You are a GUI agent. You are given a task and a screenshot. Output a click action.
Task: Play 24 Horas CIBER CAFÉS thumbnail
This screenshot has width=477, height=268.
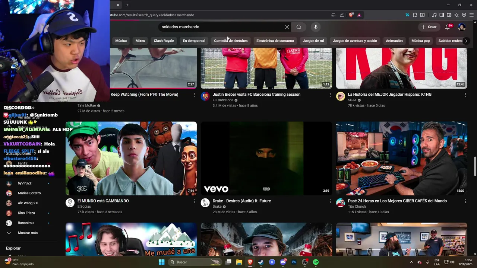(402, 158)
